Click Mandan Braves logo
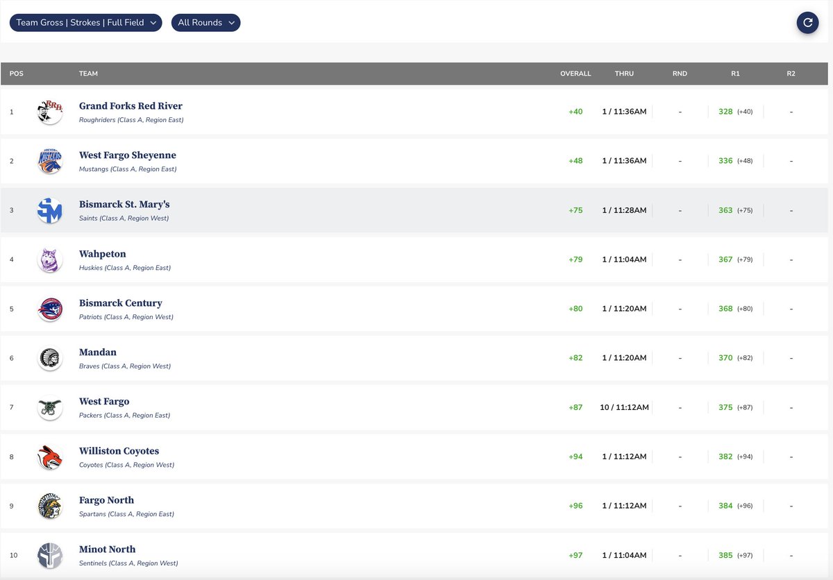Image resolution: width=833 pixels, height=580 pixels. tap(50, 358)
